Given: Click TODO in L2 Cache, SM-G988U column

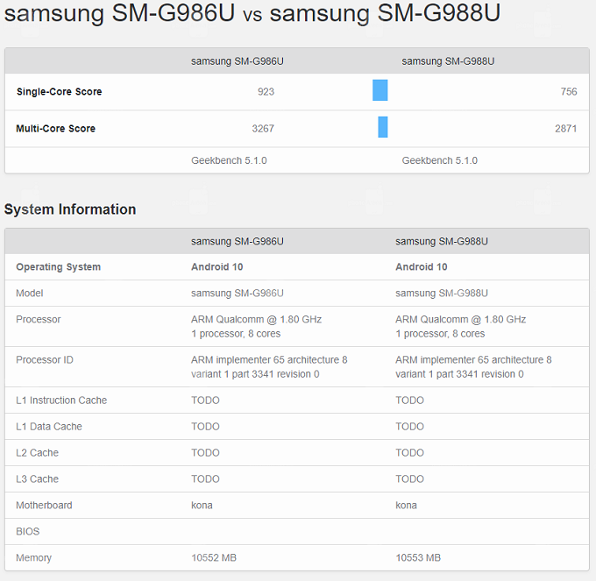Looking at the screenshot, I should point(409,452).
